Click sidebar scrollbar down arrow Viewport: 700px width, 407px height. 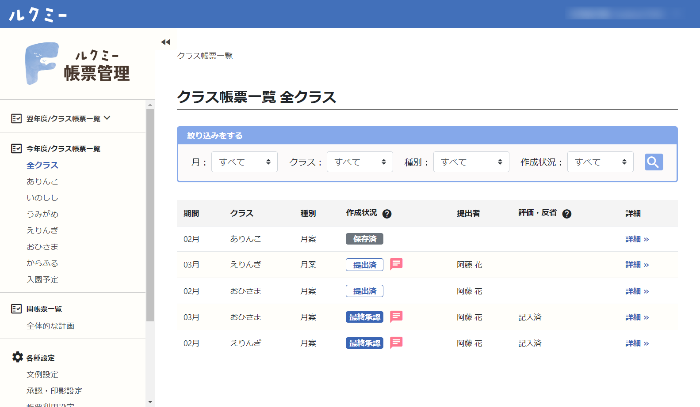coord(150,402)
